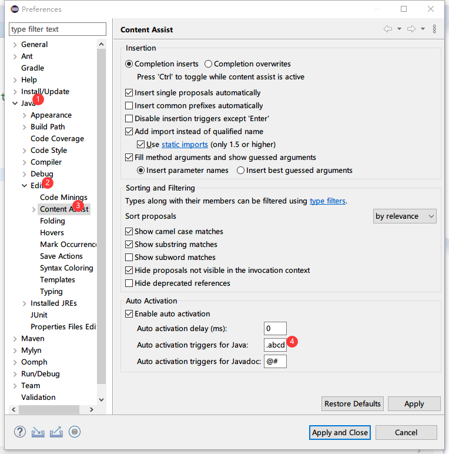Toggle Use static imports checkbox

point(141,144)
